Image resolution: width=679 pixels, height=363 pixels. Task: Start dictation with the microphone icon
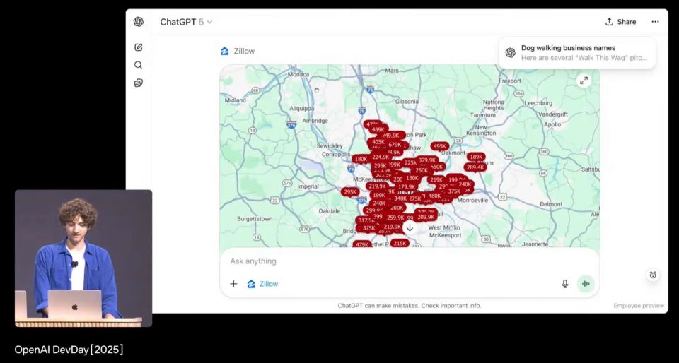click(564, 284)
